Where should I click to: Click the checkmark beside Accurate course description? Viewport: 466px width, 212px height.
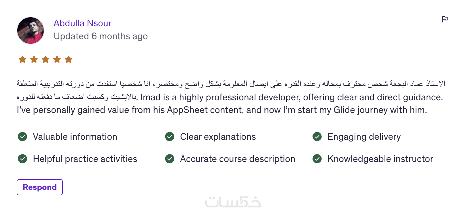pyautogui.click(x=170, y=159)
